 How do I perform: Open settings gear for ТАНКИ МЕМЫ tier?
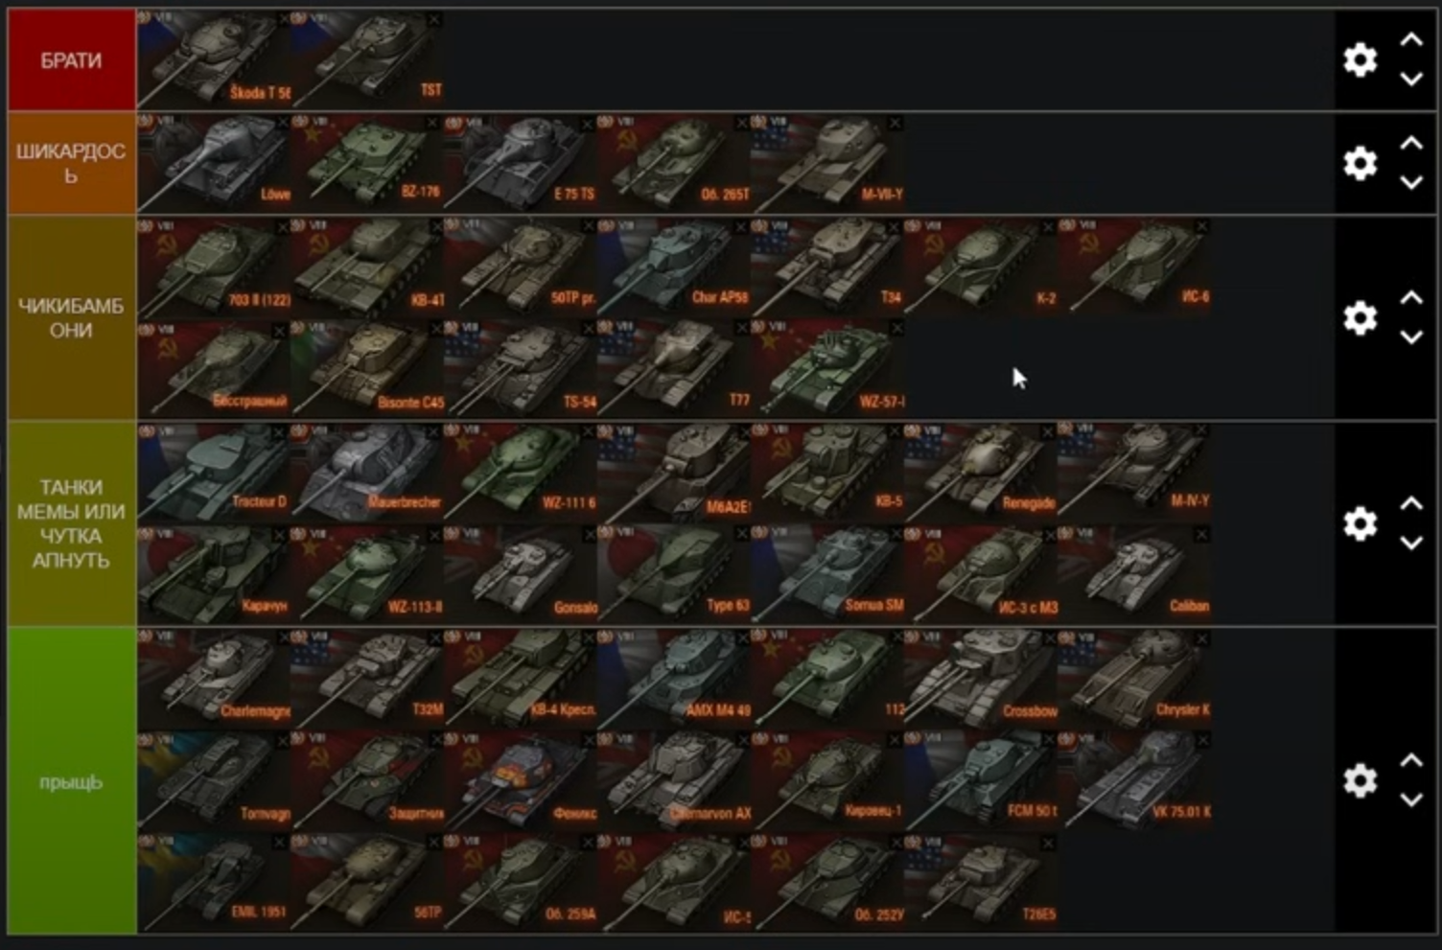click(x=1360, y=523)
